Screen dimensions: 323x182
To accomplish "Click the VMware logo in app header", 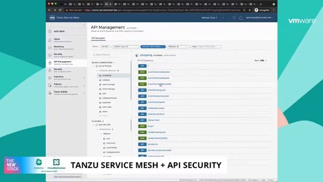I will [x=52, y=18].
